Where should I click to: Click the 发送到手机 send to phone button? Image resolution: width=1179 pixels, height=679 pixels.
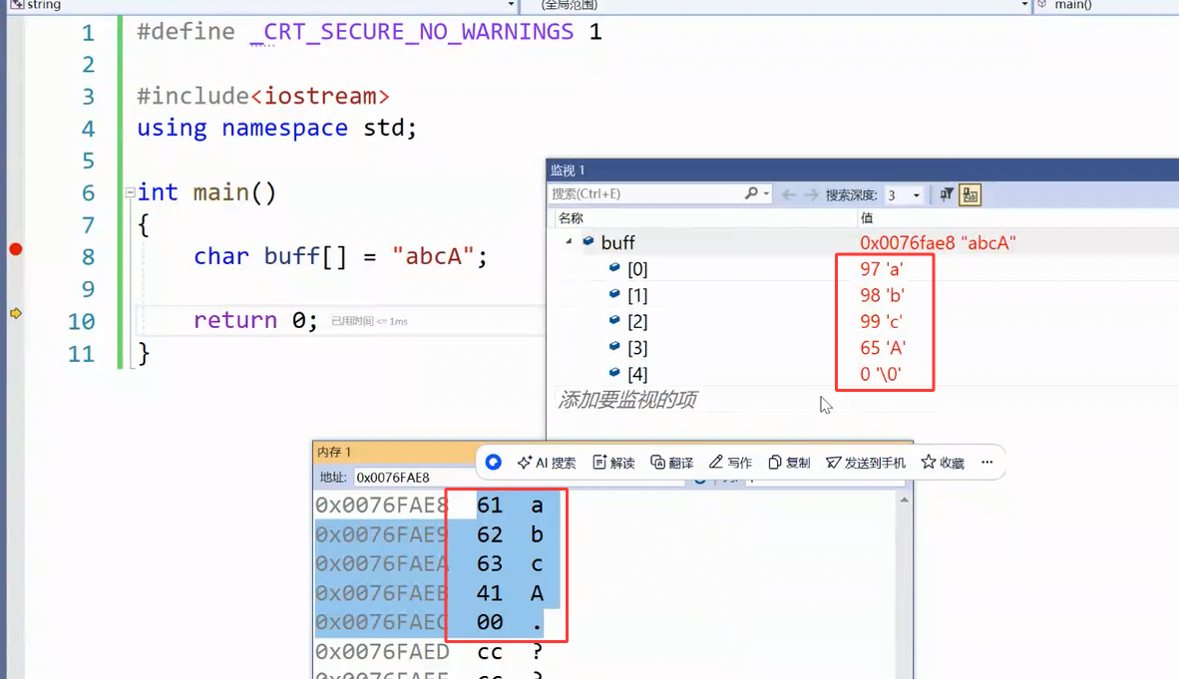point(866,463)
